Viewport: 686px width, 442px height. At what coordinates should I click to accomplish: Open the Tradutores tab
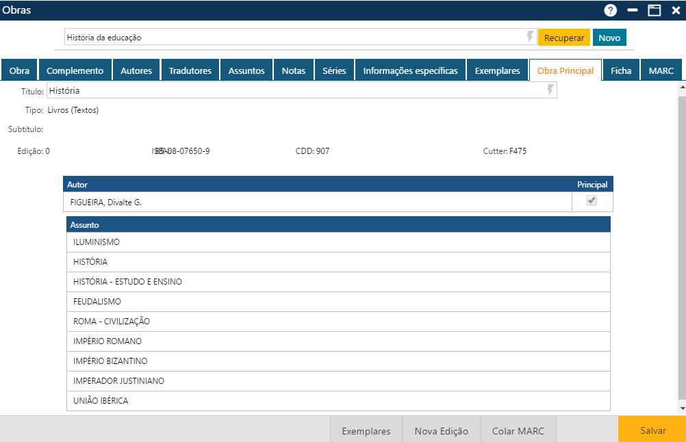click(190, 69)
